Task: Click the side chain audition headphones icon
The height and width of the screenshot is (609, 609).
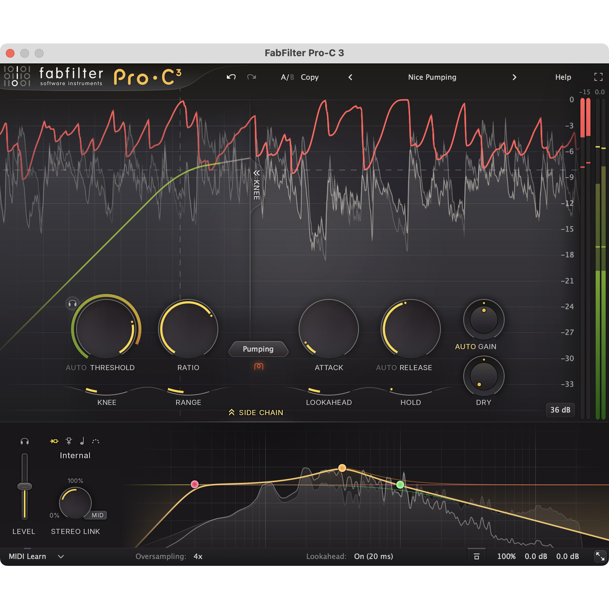Action: click(x=24, y=441)
